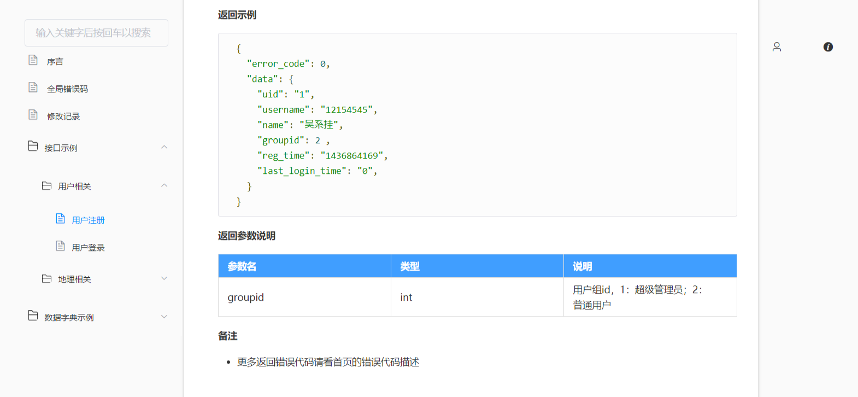Click the document icon beside 序言
The image size is (858, 397).
click(33, 60)
